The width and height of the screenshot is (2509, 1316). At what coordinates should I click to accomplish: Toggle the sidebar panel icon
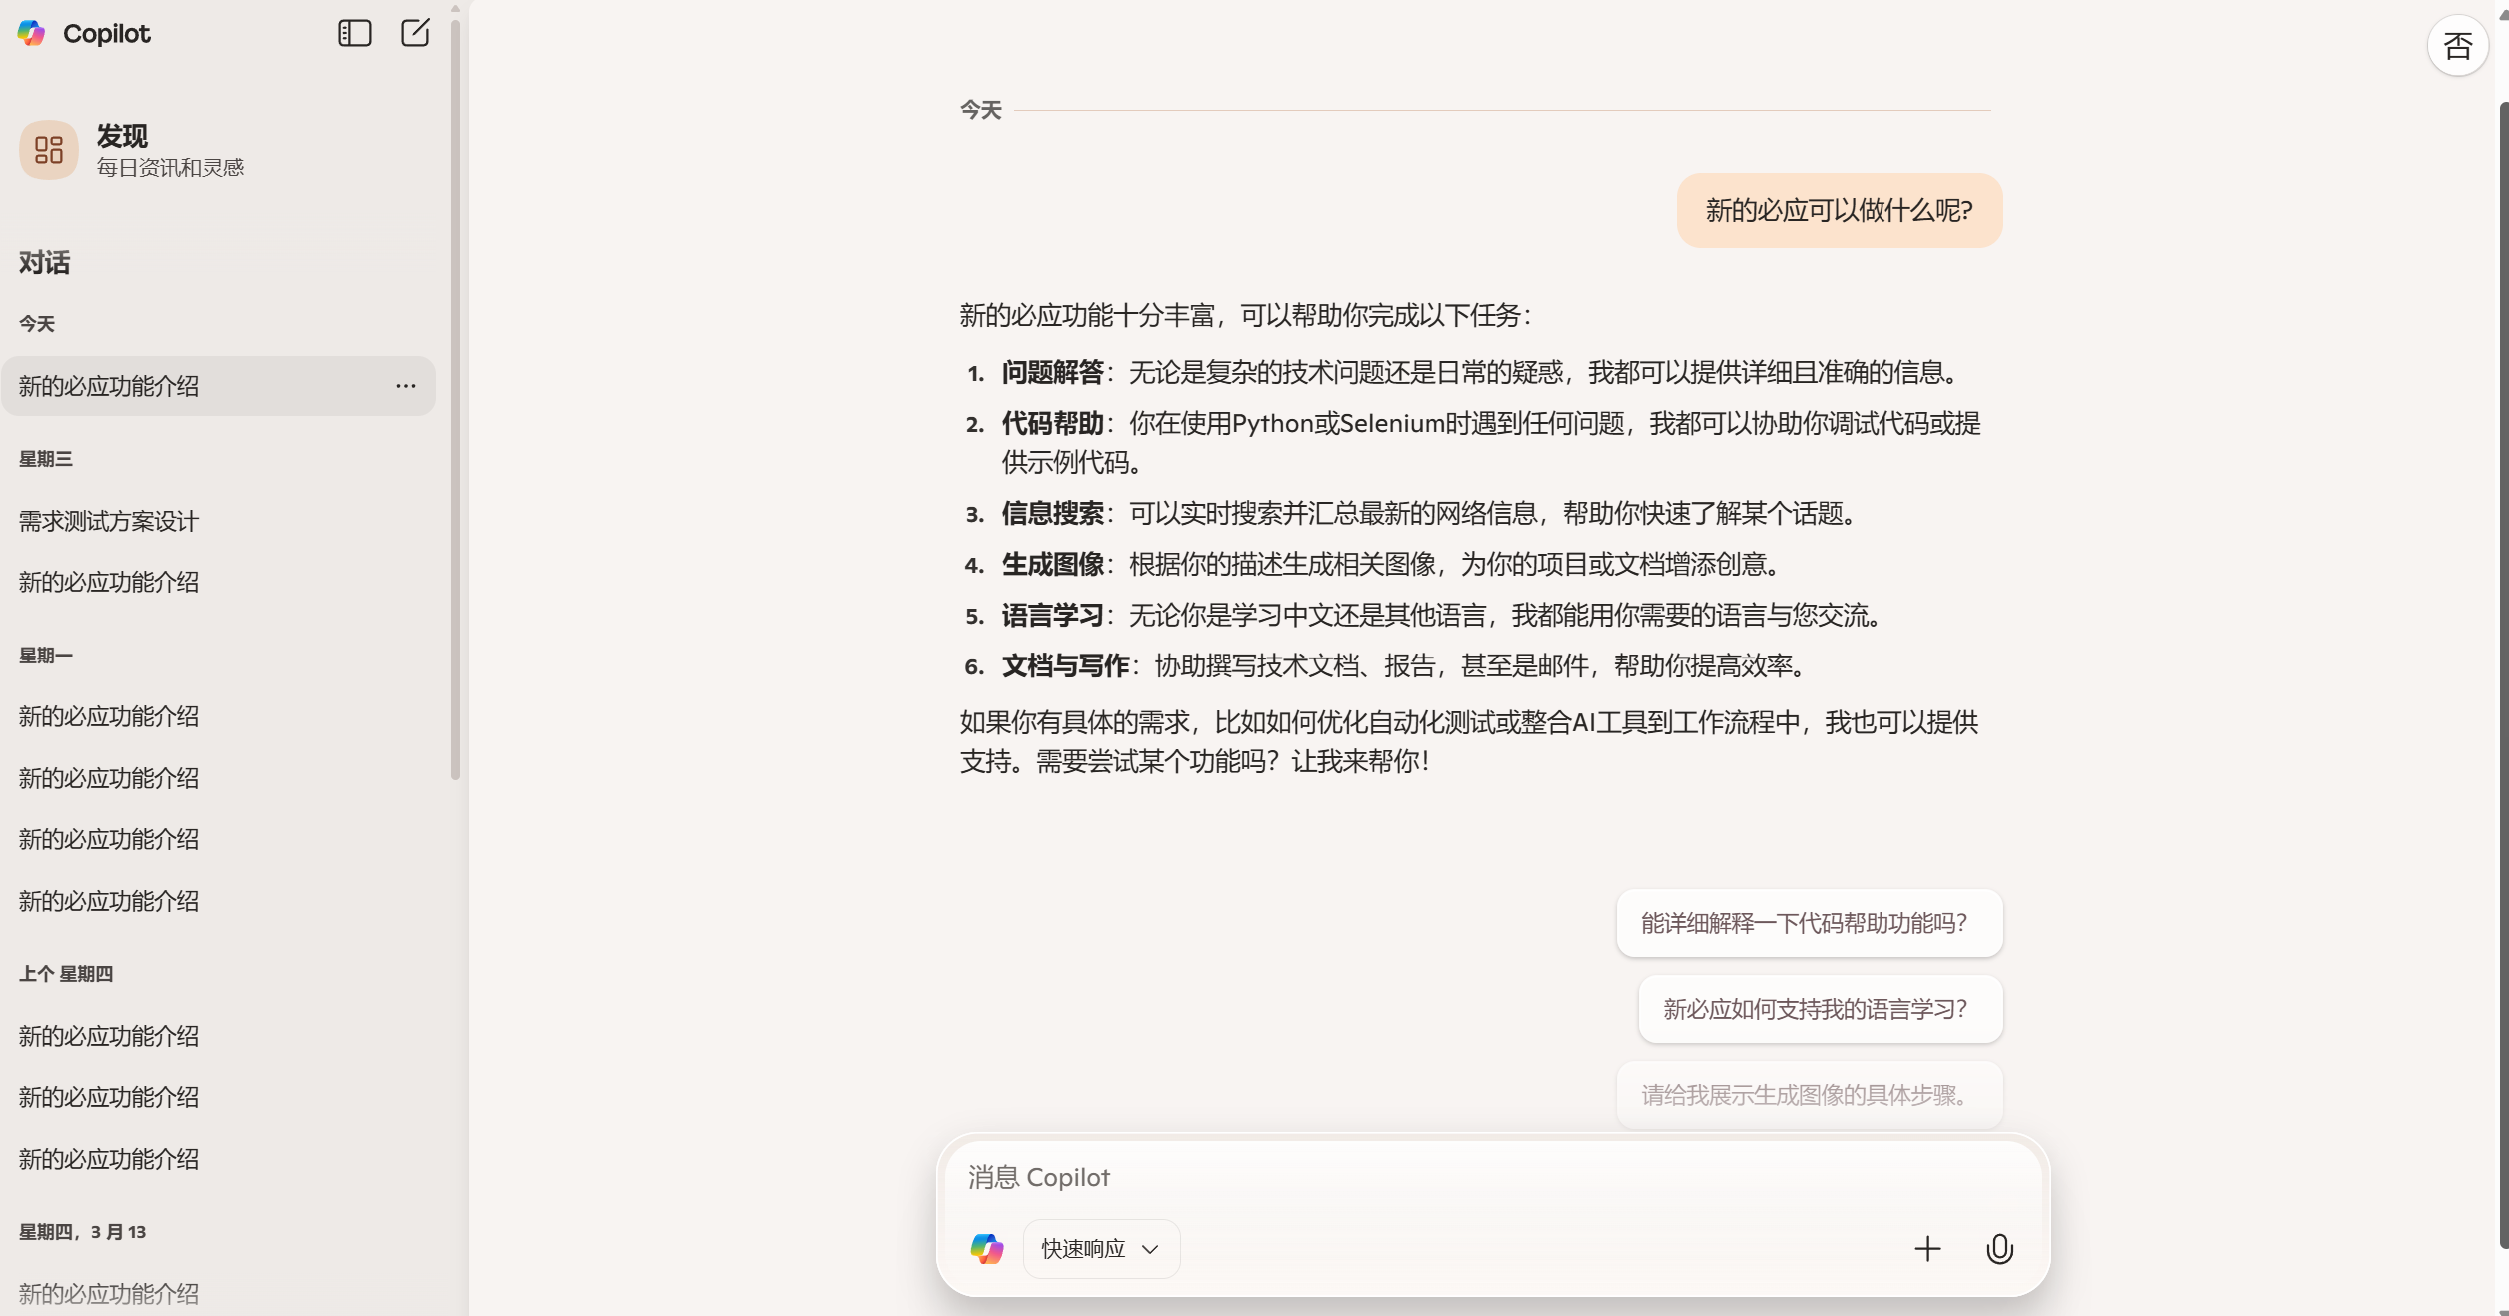pyautogui.click(x=355, y=33)
